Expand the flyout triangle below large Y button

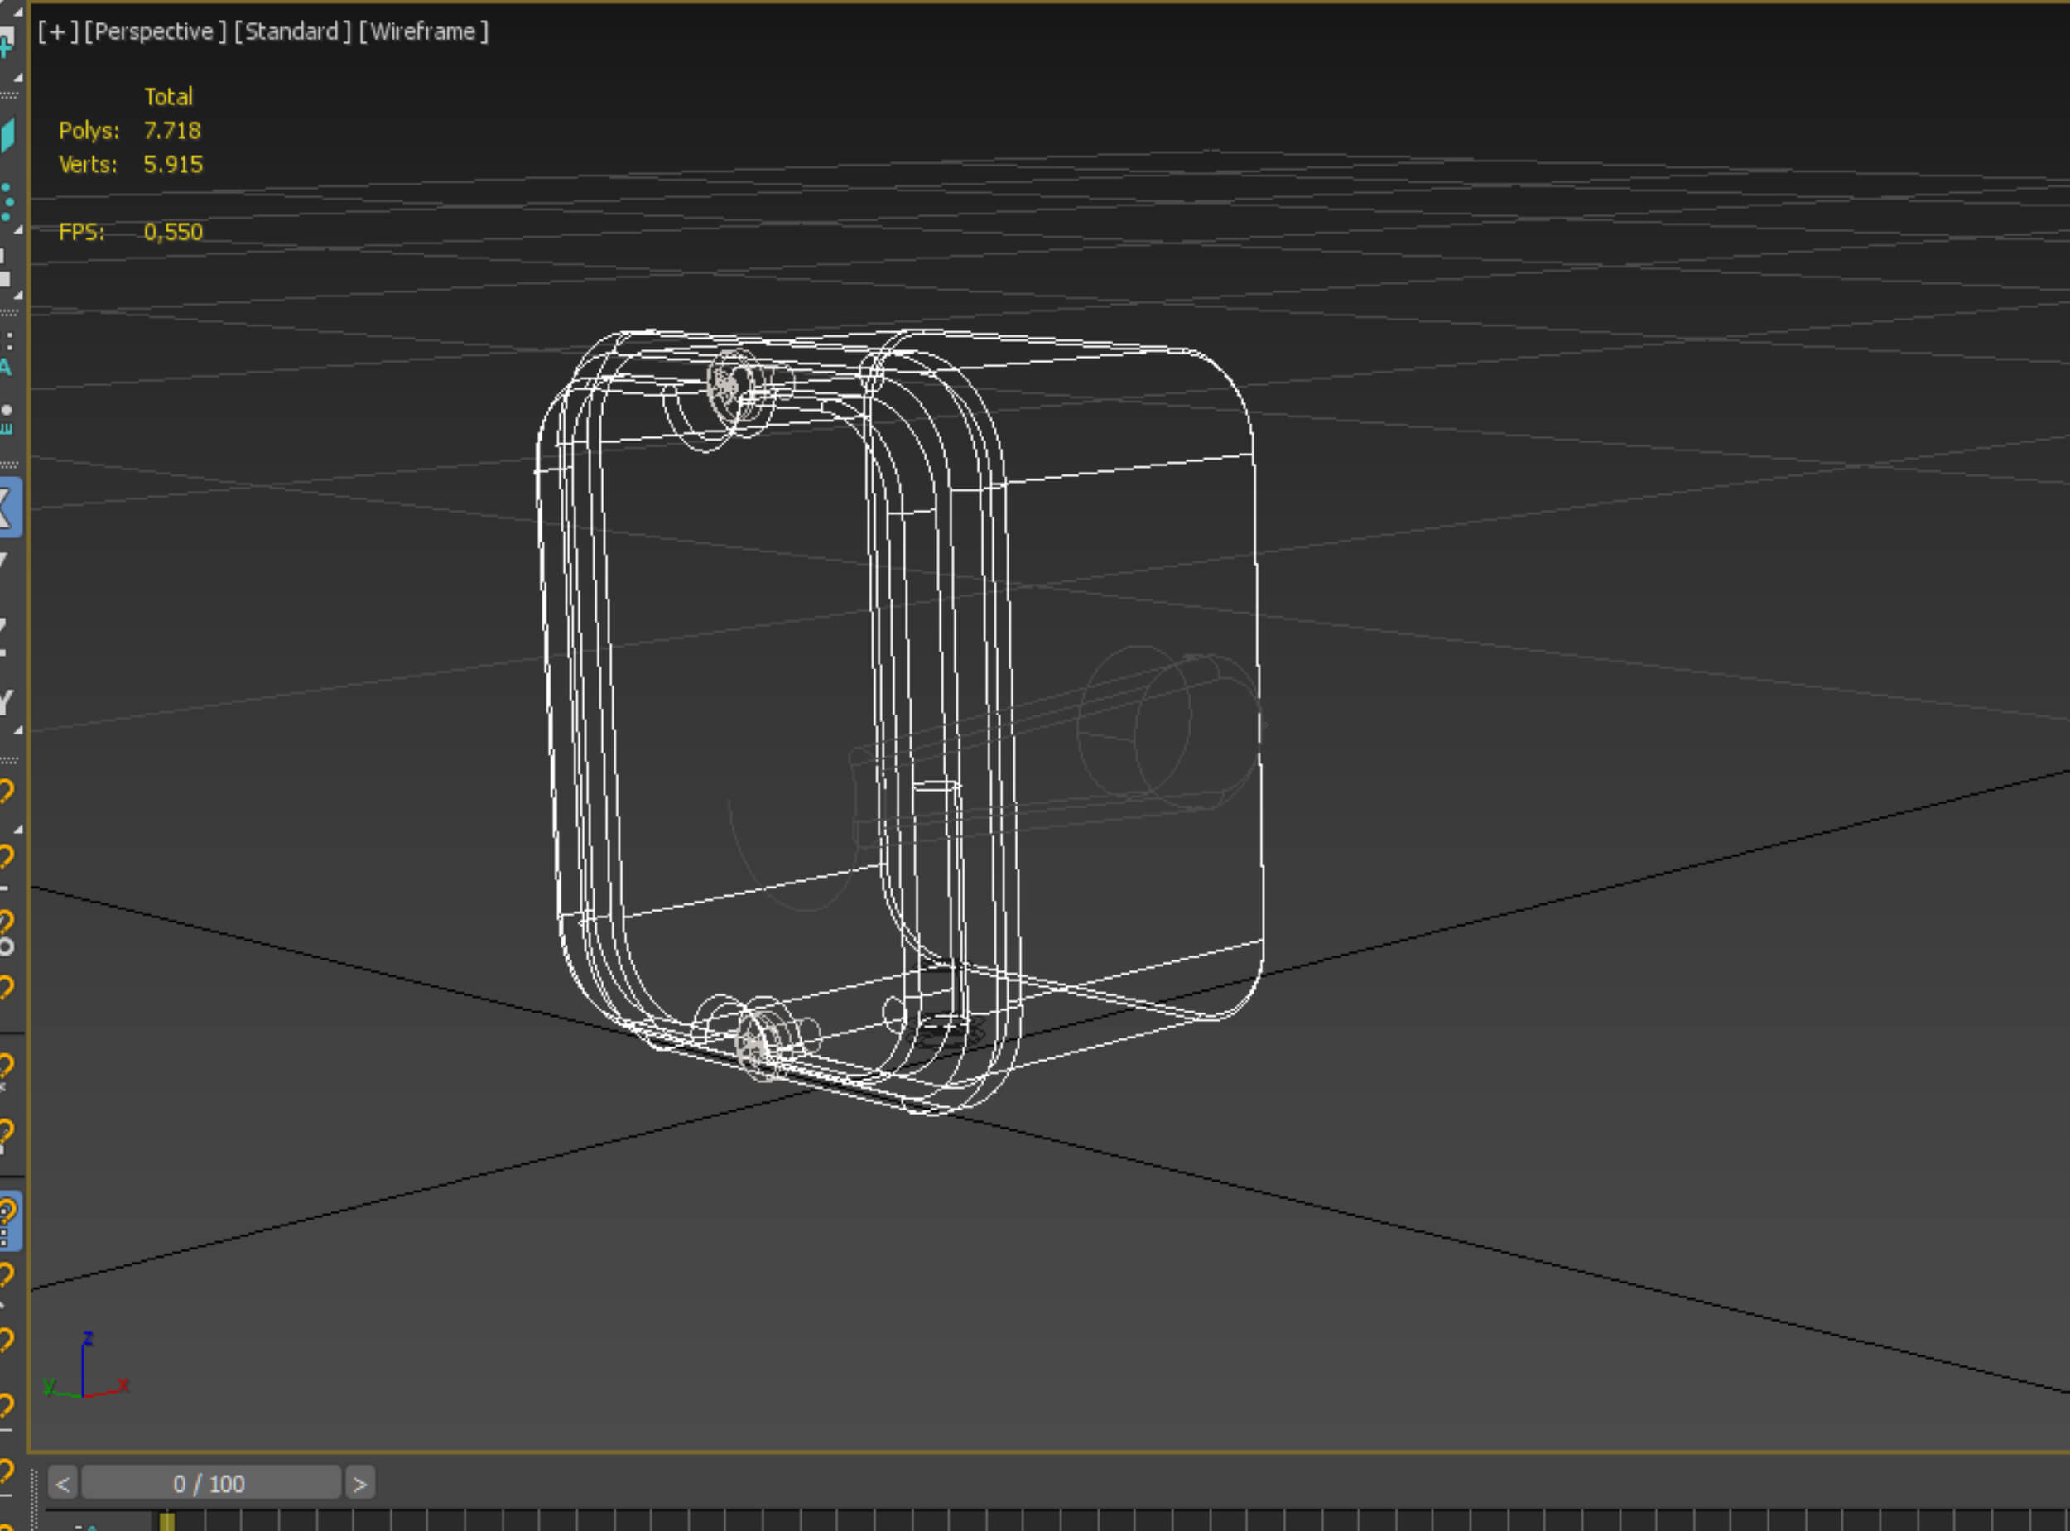pyautogui.click(x=17, y=731)
